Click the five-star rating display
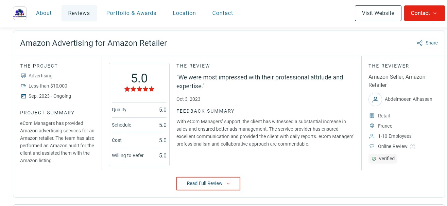This screenshot has height=206, width=447. pos(139,89)
